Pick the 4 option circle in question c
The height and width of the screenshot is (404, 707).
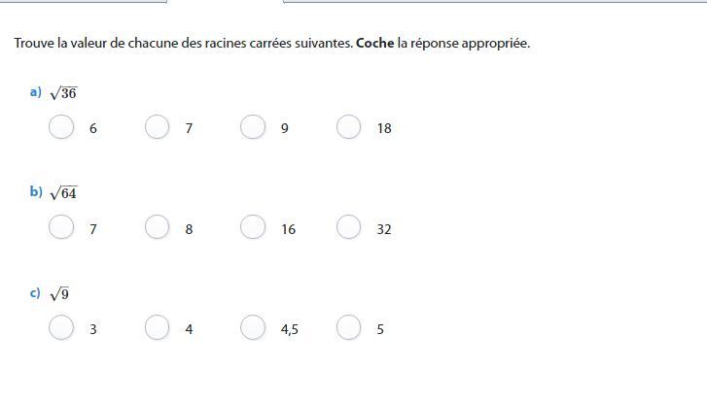click(157, 327)
